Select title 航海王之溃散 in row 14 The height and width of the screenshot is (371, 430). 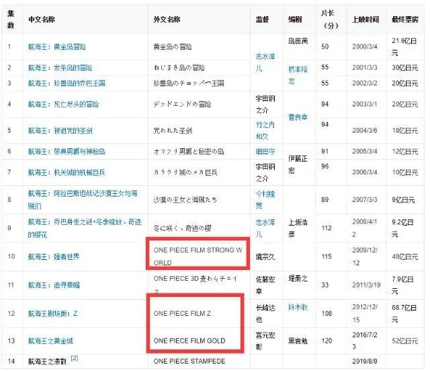tap(47, 362)
